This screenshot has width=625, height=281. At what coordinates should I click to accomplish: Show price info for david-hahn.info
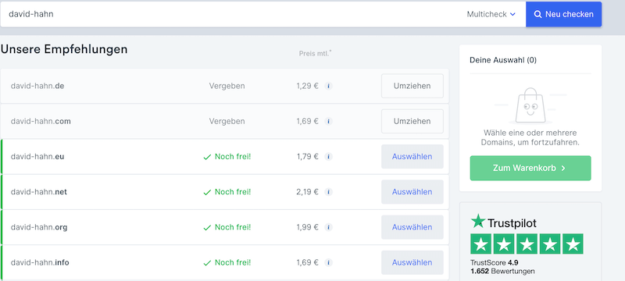tap(328, 263)
